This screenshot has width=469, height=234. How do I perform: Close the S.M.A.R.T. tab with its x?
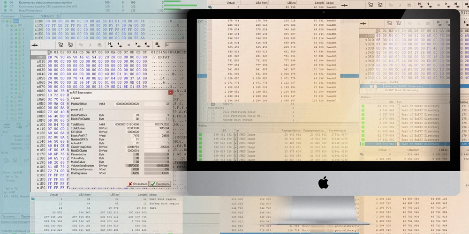click(57, 16)
